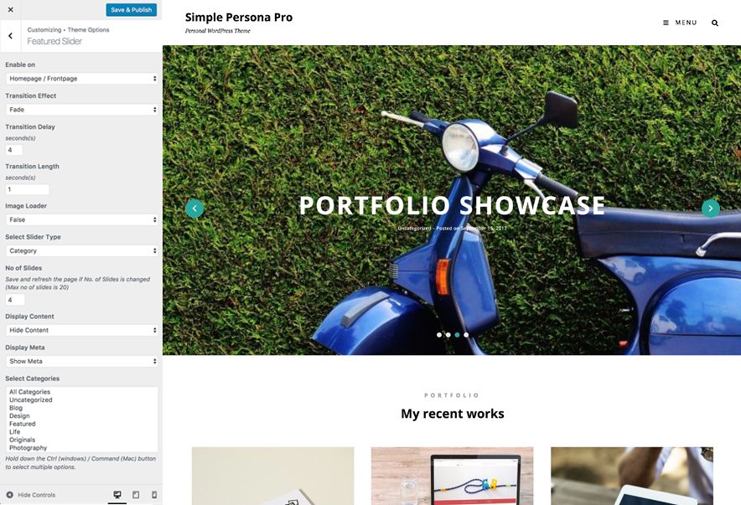Open the Transition Effect dropdown
The width and height of the screenshot is (741, 505).
point(82,110)
